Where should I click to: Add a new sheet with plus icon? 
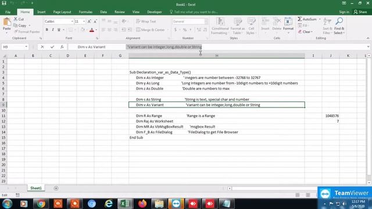56,188
